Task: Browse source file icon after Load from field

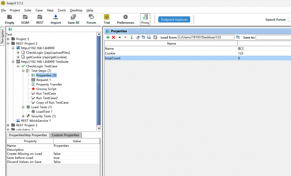Action: 238,37
